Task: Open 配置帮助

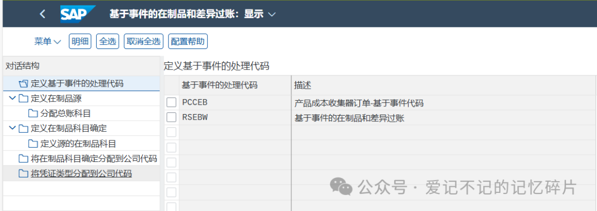Action: coord(188,41)
